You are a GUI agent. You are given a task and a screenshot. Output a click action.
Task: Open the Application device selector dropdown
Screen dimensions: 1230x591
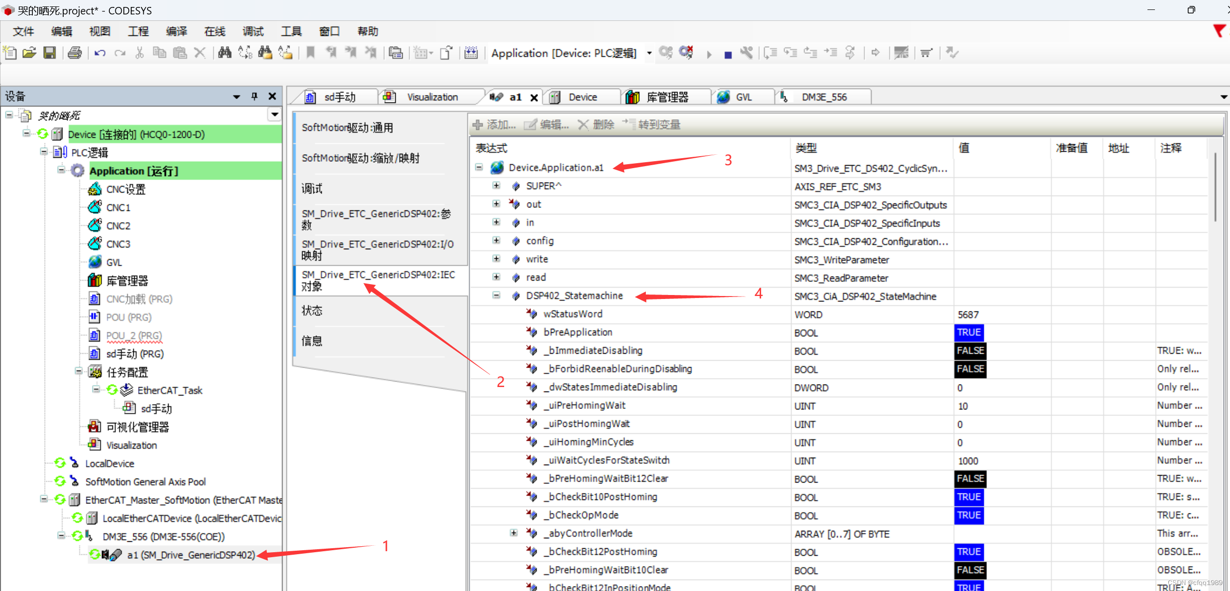649,53
